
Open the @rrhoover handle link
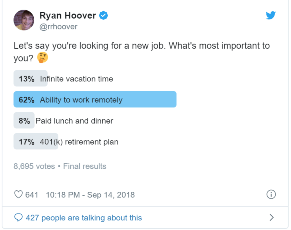click(x=58, y=27)
